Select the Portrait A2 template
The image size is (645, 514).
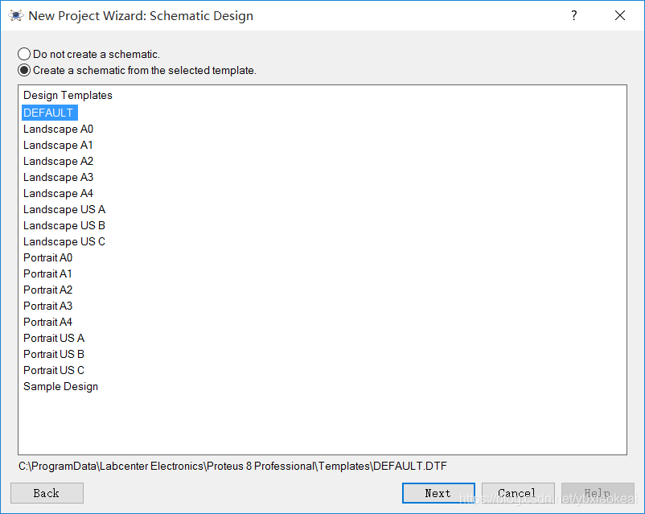pyautogui.click(x=47, y=290)
